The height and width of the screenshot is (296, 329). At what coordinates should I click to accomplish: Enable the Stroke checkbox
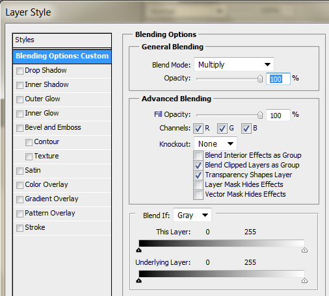pyautogui.click(x=20, y=228)
